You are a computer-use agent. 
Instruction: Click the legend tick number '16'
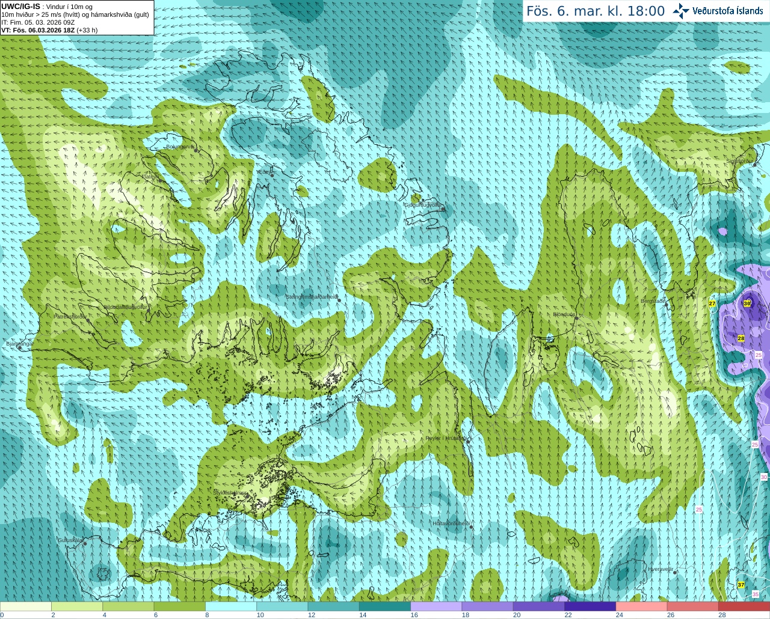(414, 615)
